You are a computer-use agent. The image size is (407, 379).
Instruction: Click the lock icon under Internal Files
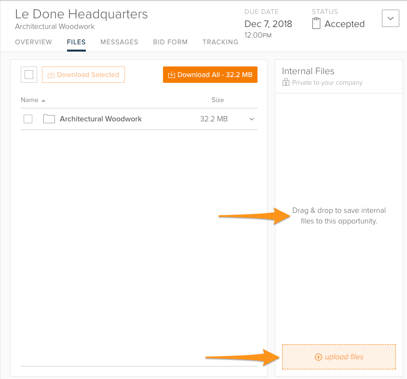coord(286,83)
